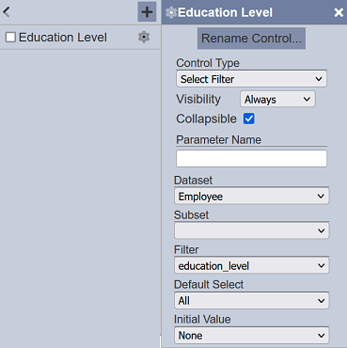Close the Education Level settings panel
The height and width of the screenshot is (348, 347).
click(339, 12)
